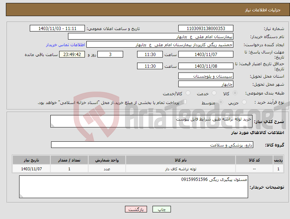The image size is (290, 219).
Task: Click delivery city field چابهار
Action: [206, 84]
